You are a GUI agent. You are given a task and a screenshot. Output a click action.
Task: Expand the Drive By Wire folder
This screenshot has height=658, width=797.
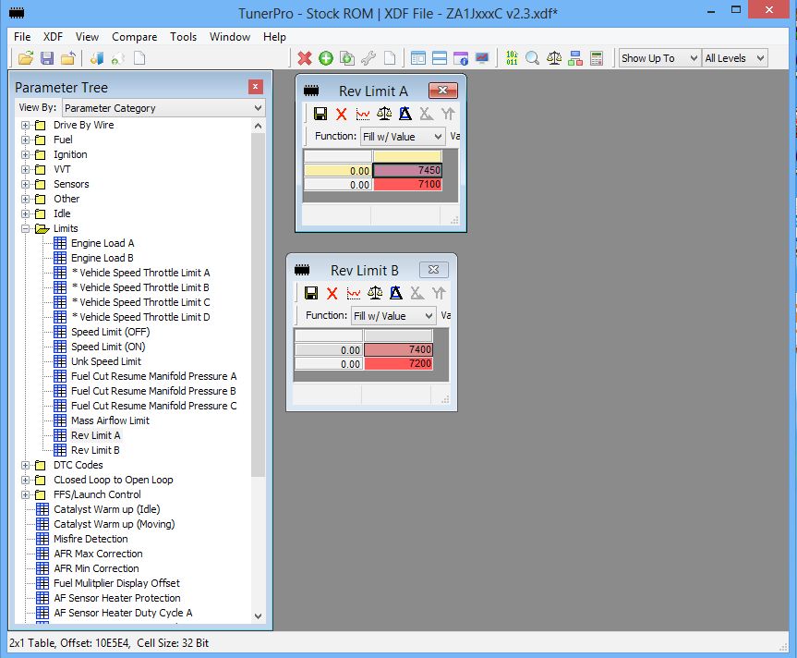click(x=25, y=125)
